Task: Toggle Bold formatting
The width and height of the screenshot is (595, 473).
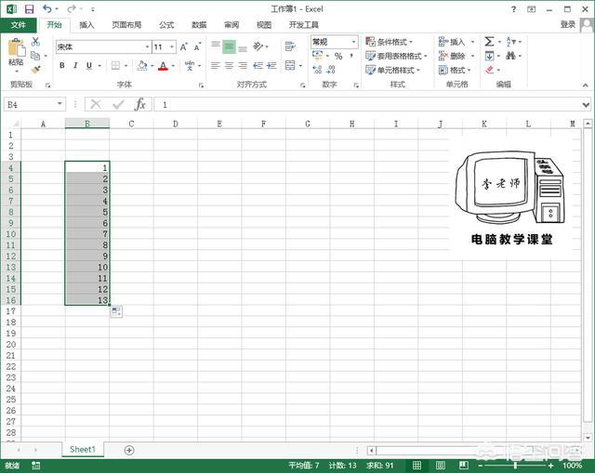Action: [x=62, y=66]
